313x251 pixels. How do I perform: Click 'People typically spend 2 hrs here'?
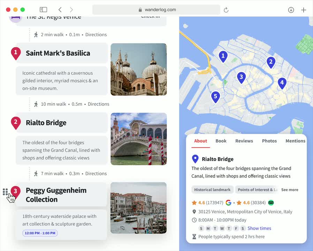[x=231, y=237]
